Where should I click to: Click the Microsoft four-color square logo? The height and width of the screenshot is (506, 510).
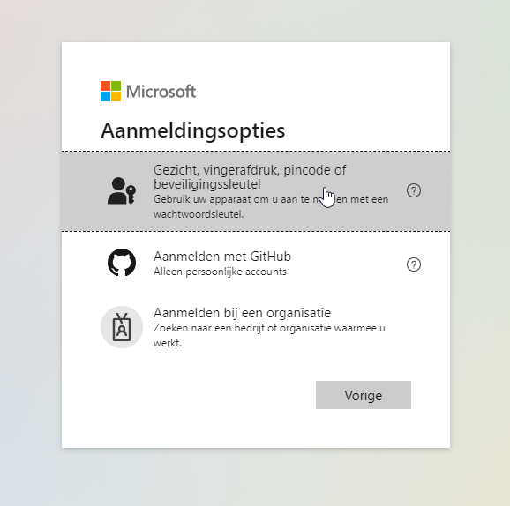coord(110,92)
